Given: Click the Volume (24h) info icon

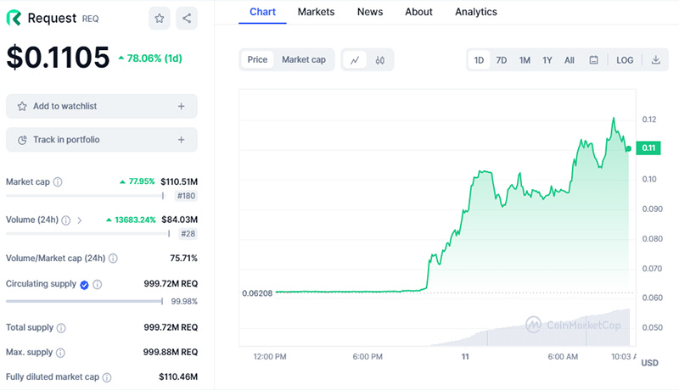Looking at the screenshot, I should click(x=66, y=220).
